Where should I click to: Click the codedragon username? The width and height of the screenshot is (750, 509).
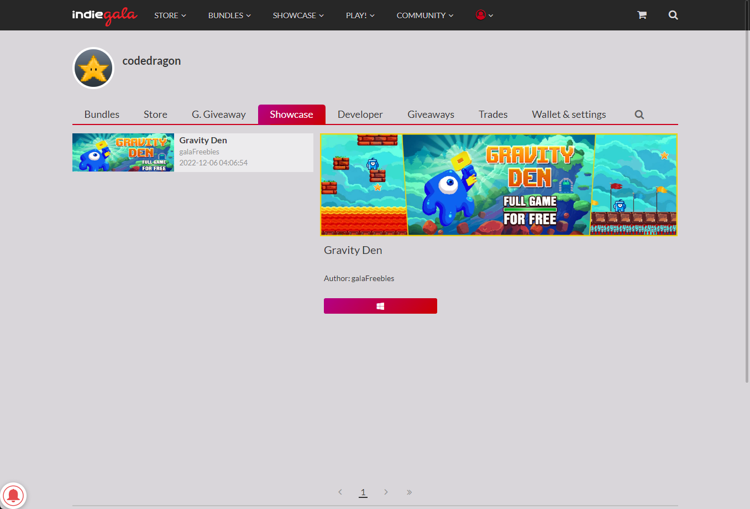151,61
